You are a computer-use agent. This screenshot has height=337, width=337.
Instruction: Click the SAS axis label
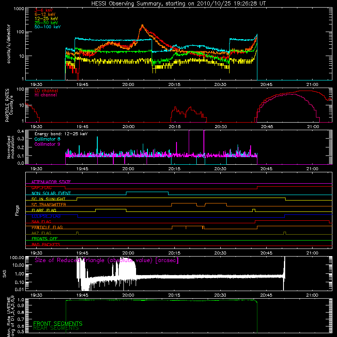(x=5, y=274)
